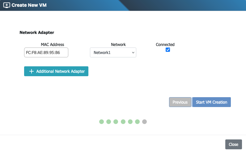Screen dimensions: 246x153
Task: Click the sixth green step indicator dot
Action: [137, 122]
